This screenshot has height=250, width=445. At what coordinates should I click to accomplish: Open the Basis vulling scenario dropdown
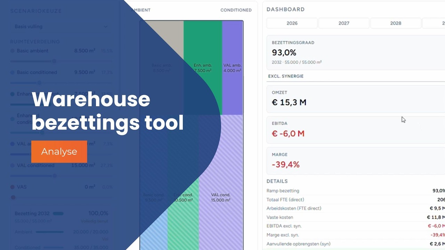pos(61,26)
